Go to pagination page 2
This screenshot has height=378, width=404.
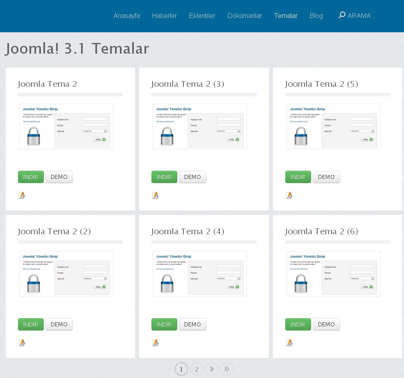(x=196, y=369)
